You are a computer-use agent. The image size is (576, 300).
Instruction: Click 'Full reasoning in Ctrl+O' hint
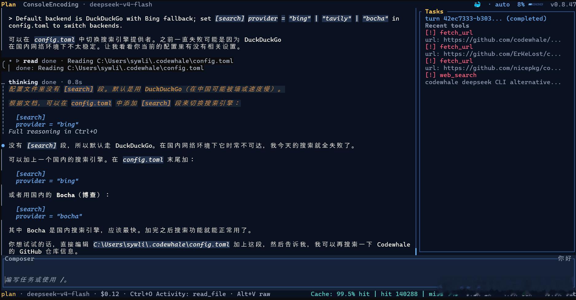[53, 131]
